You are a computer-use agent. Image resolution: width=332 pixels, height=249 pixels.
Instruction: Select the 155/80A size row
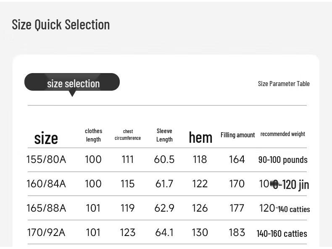(x=46, y=160)
